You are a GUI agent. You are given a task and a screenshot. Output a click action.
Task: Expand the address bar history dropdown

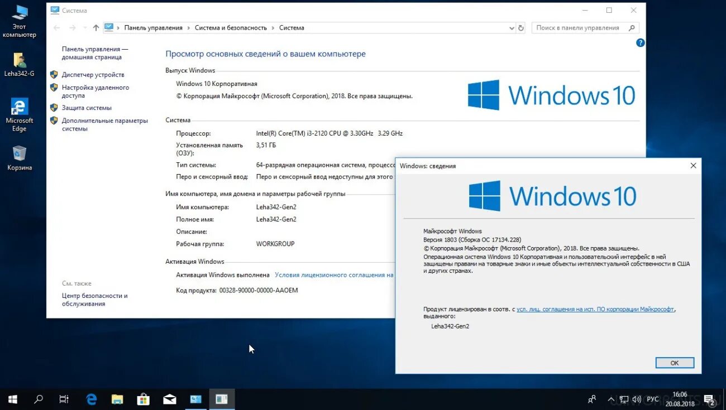[x=512, y=28]
